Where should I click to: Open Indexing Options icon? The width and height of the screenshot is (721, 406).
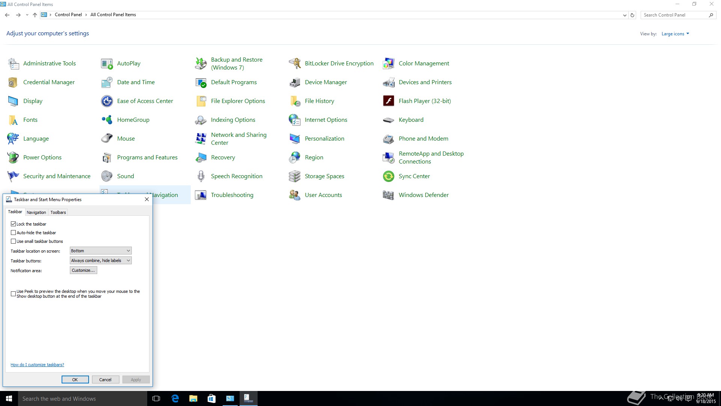(201, 120)
